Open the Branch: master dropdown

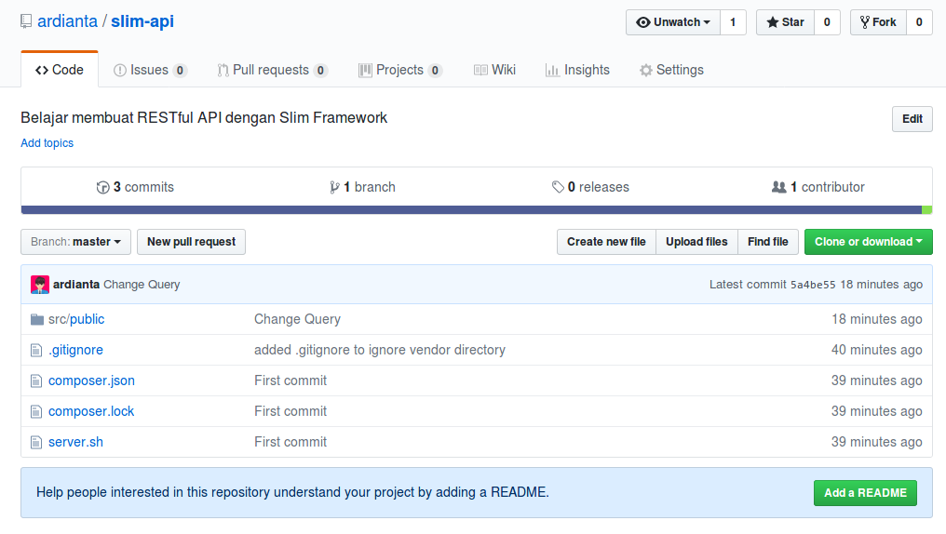[x=75, y=242]
